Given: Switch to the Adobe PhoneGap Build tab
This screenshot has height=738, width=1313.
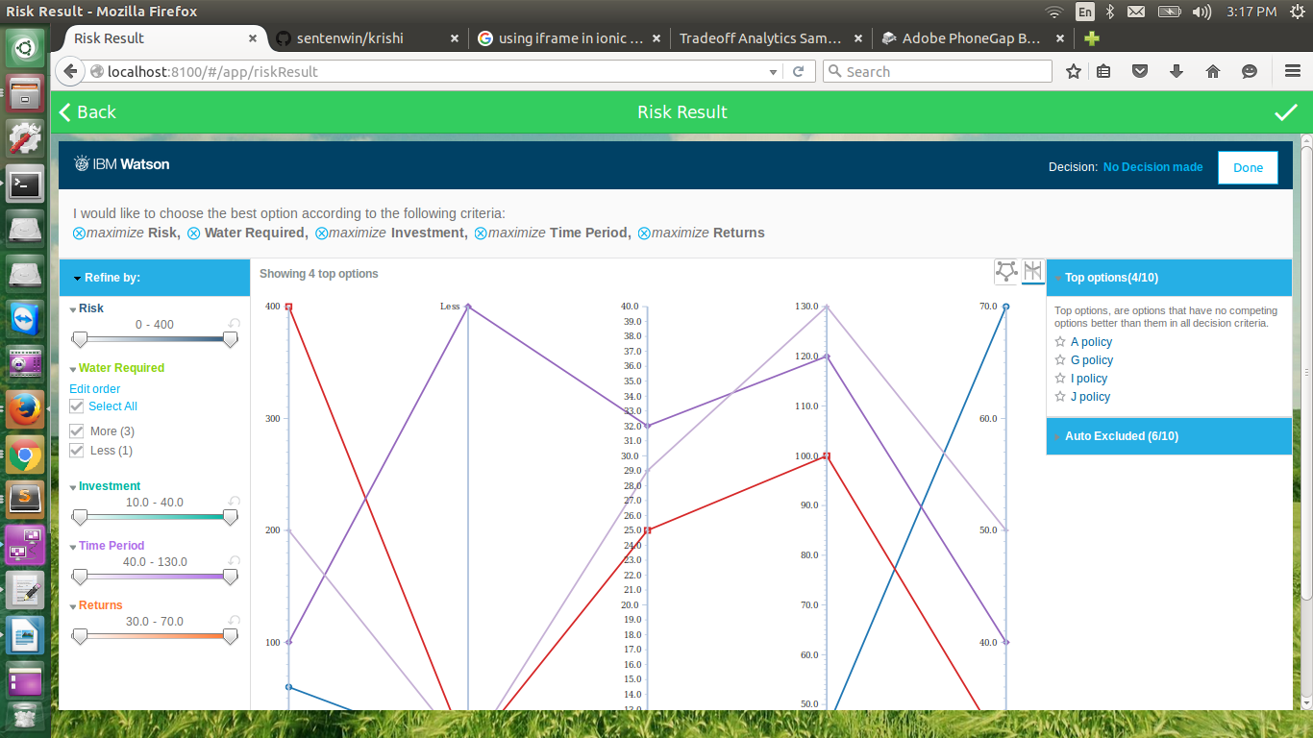Looking at the screenshot, I should pos(974,38).
